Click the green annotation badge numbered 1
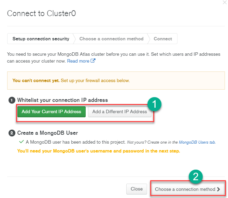Screen dimensions: 228x198 pyautogui.click(x=154, y=104)
